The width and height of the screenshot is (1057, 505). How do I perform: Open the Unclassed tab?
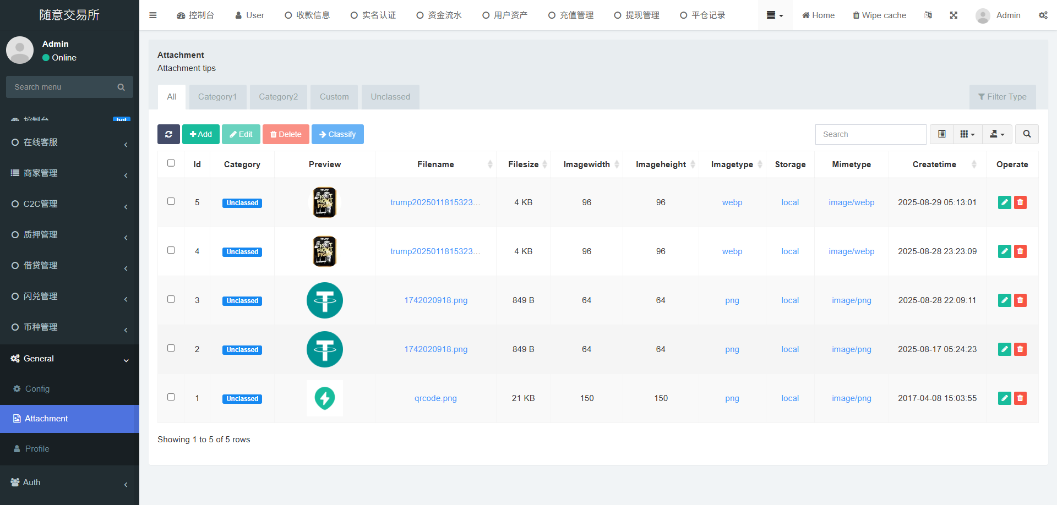click(x=390, y=97)
